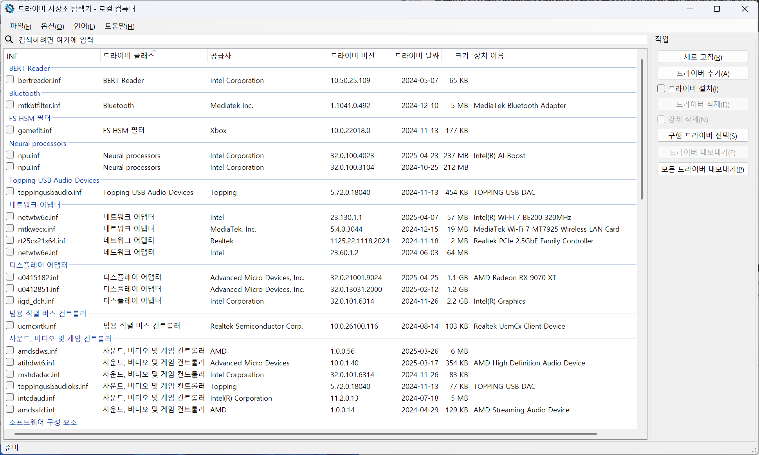759x455 pixels.
Task: Collapse the 디스플레이 어댑터 group header
Action: point(38,265)
